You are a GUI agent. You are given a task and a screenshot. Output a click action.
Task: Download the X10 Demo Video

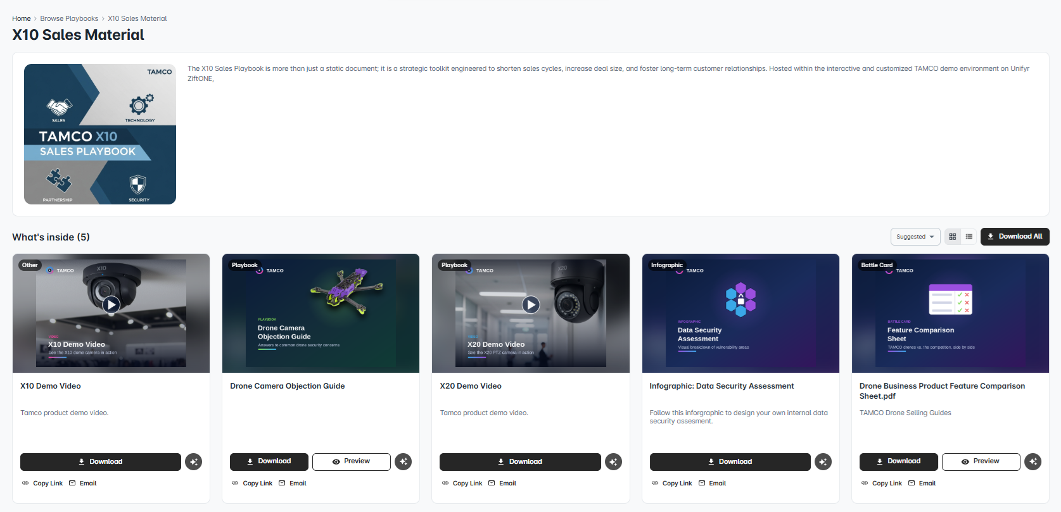(x=101, y=462)
